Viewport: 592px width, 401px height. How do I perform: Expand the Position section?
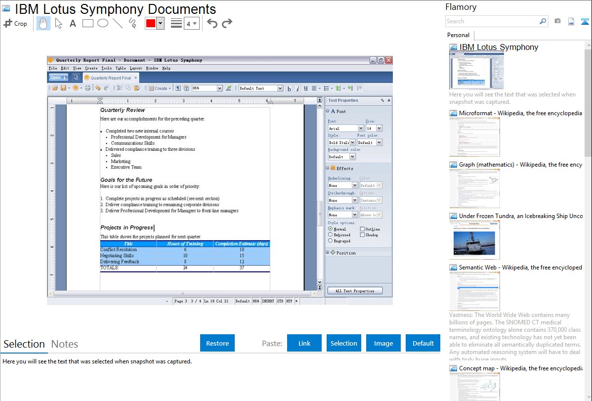click(328, 253)
